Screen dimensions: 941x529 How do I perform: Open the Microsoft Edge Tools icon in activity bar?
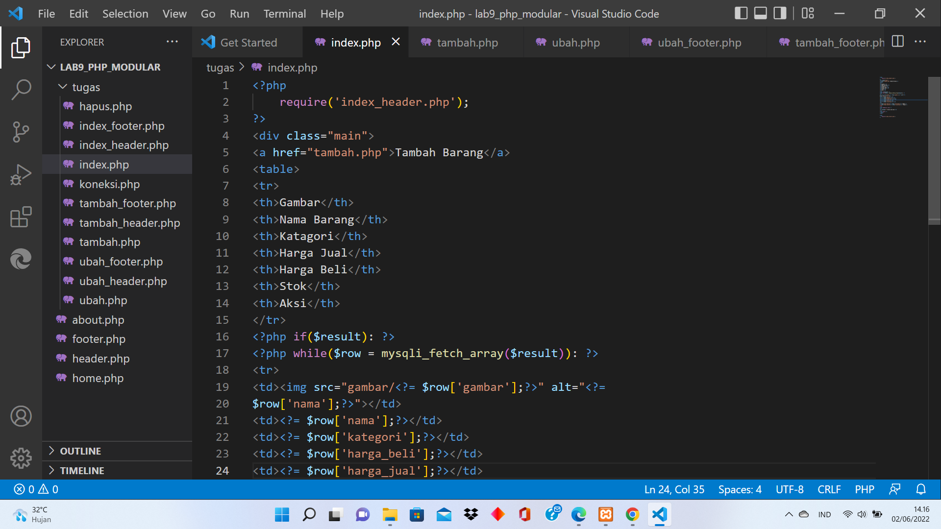coord(21,259)
